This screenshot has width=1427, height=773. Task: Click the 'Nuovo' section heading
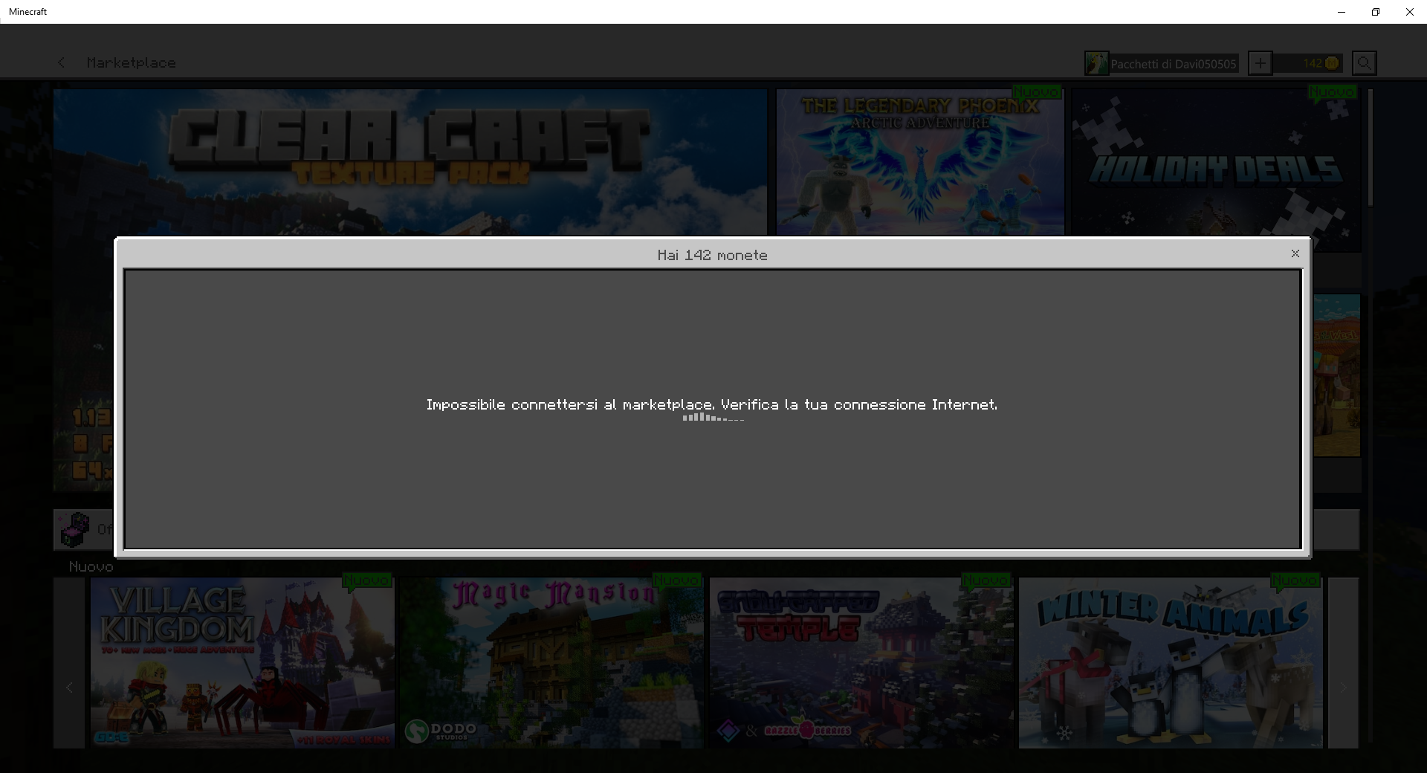coord(91,566)
